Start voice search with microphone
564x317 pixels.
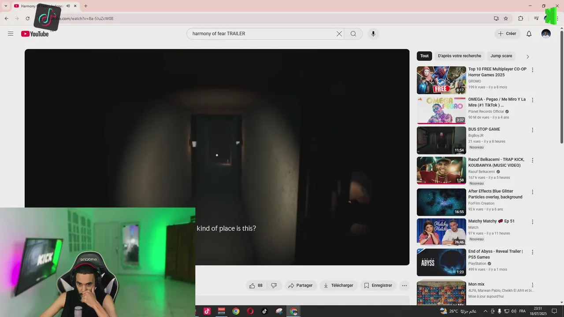(x=373, y=34)
